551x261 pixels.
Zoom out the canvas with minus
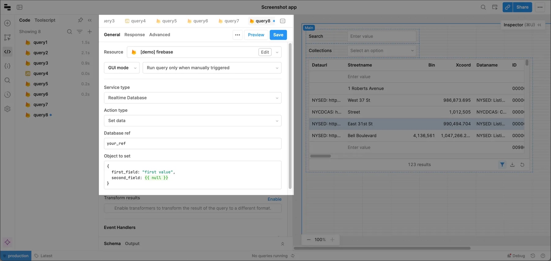click(309, 240)
